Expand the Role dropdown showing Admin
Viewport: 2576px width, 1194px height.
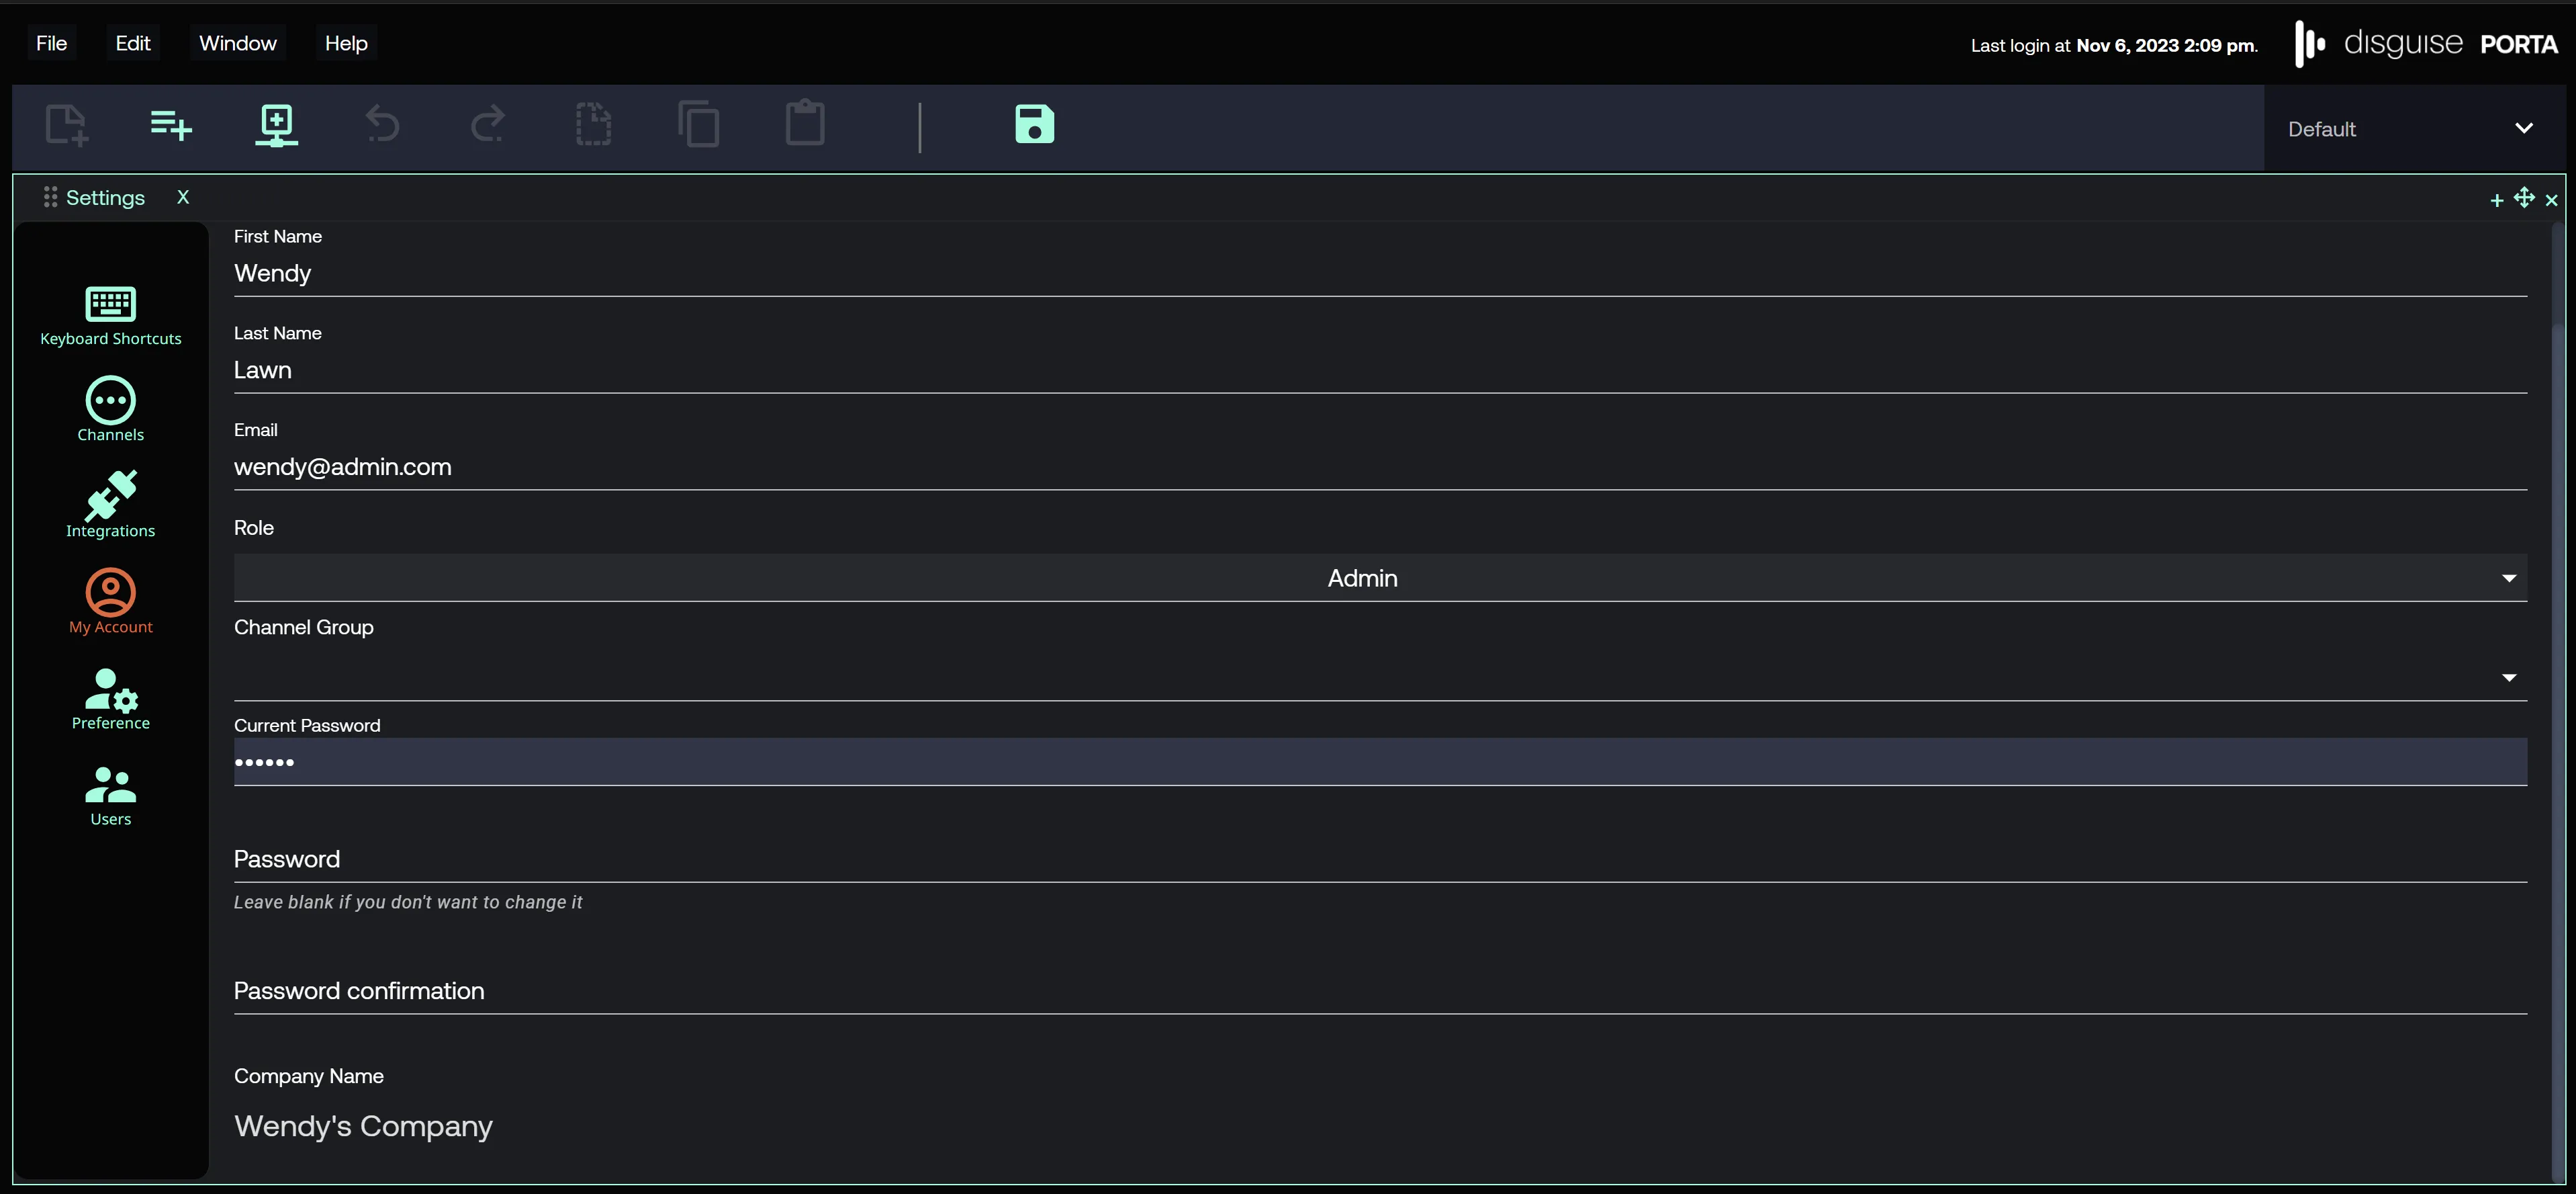(x=1379, y=577)
